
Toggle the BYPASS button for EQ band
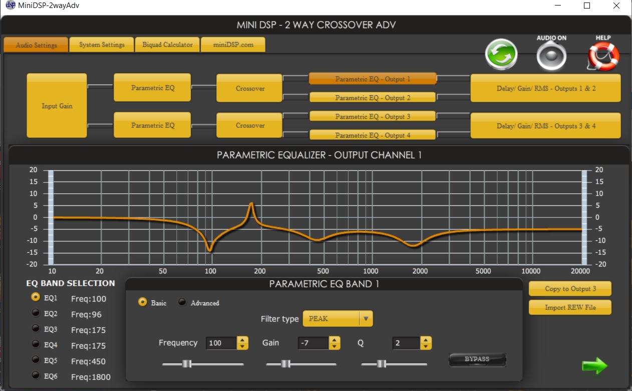point(477,359)
